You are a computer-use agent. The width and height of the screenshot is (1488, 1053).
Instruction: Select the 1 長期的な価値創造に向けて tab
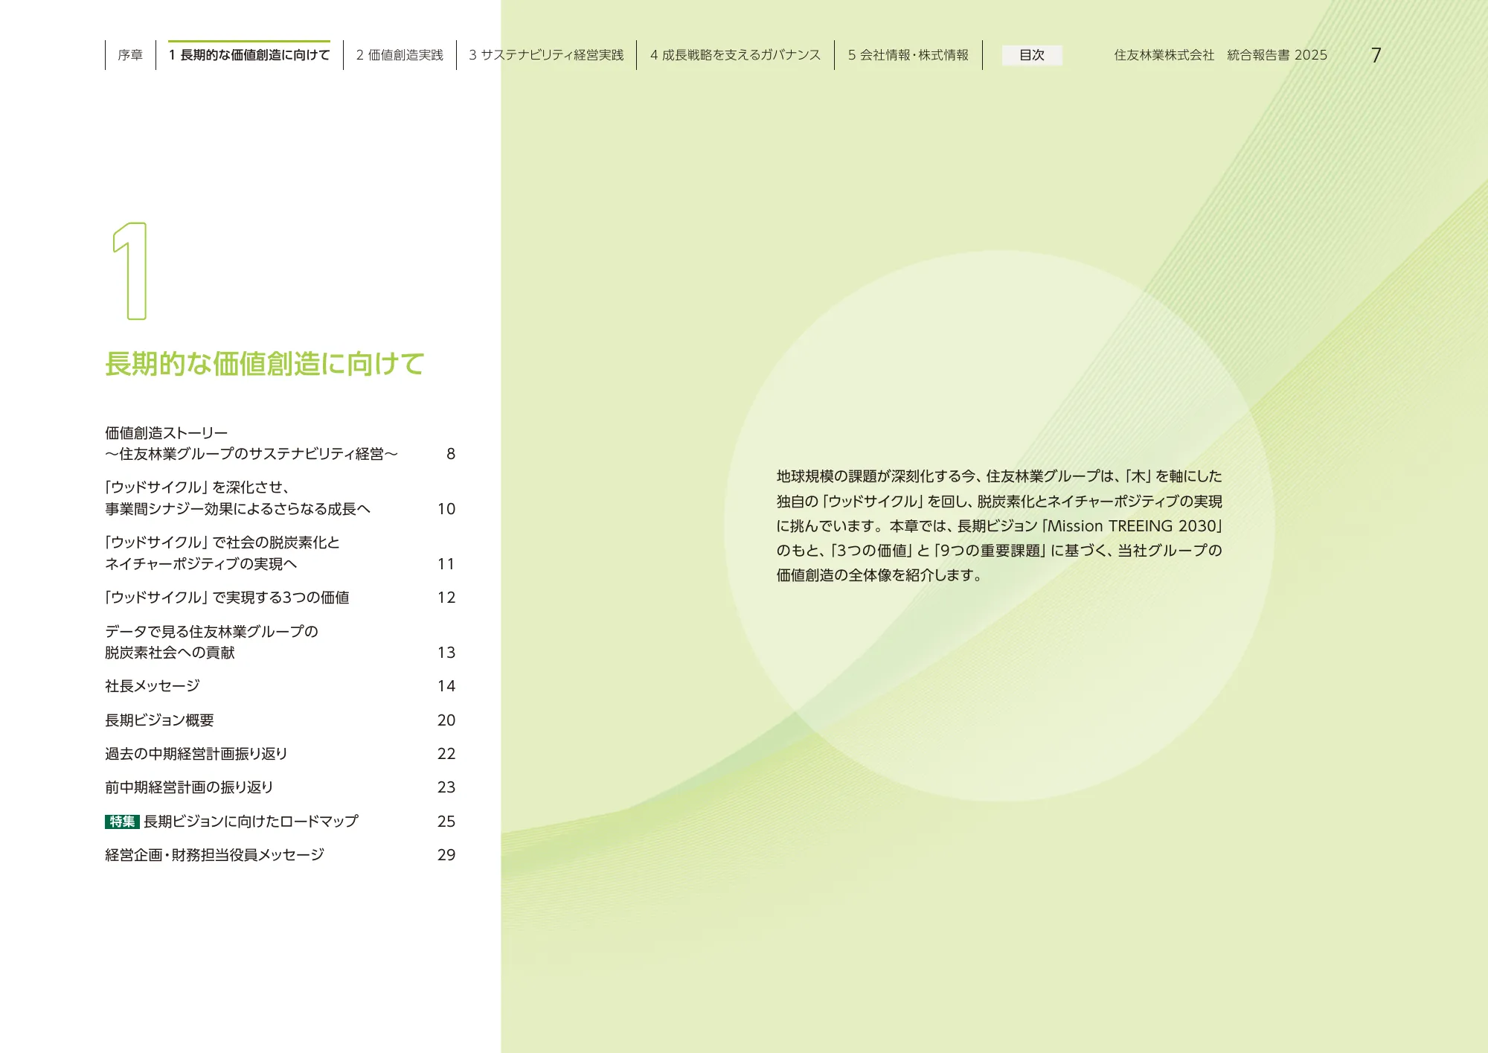click(x=248, y=55)
